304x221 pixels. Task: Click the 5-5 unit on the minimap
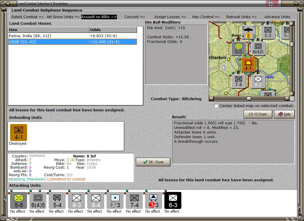point(238,48)
